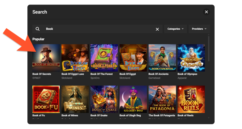
Task: Clear the search text with X icon
Action: (157, 29)
